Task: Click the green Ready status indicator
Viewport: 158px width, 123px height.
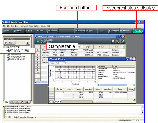Action: (138, 31)
